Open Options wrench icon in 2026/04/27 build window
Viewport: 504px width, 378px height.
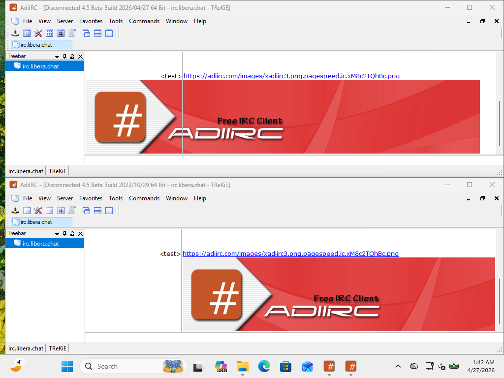click(x=38, y=33)
